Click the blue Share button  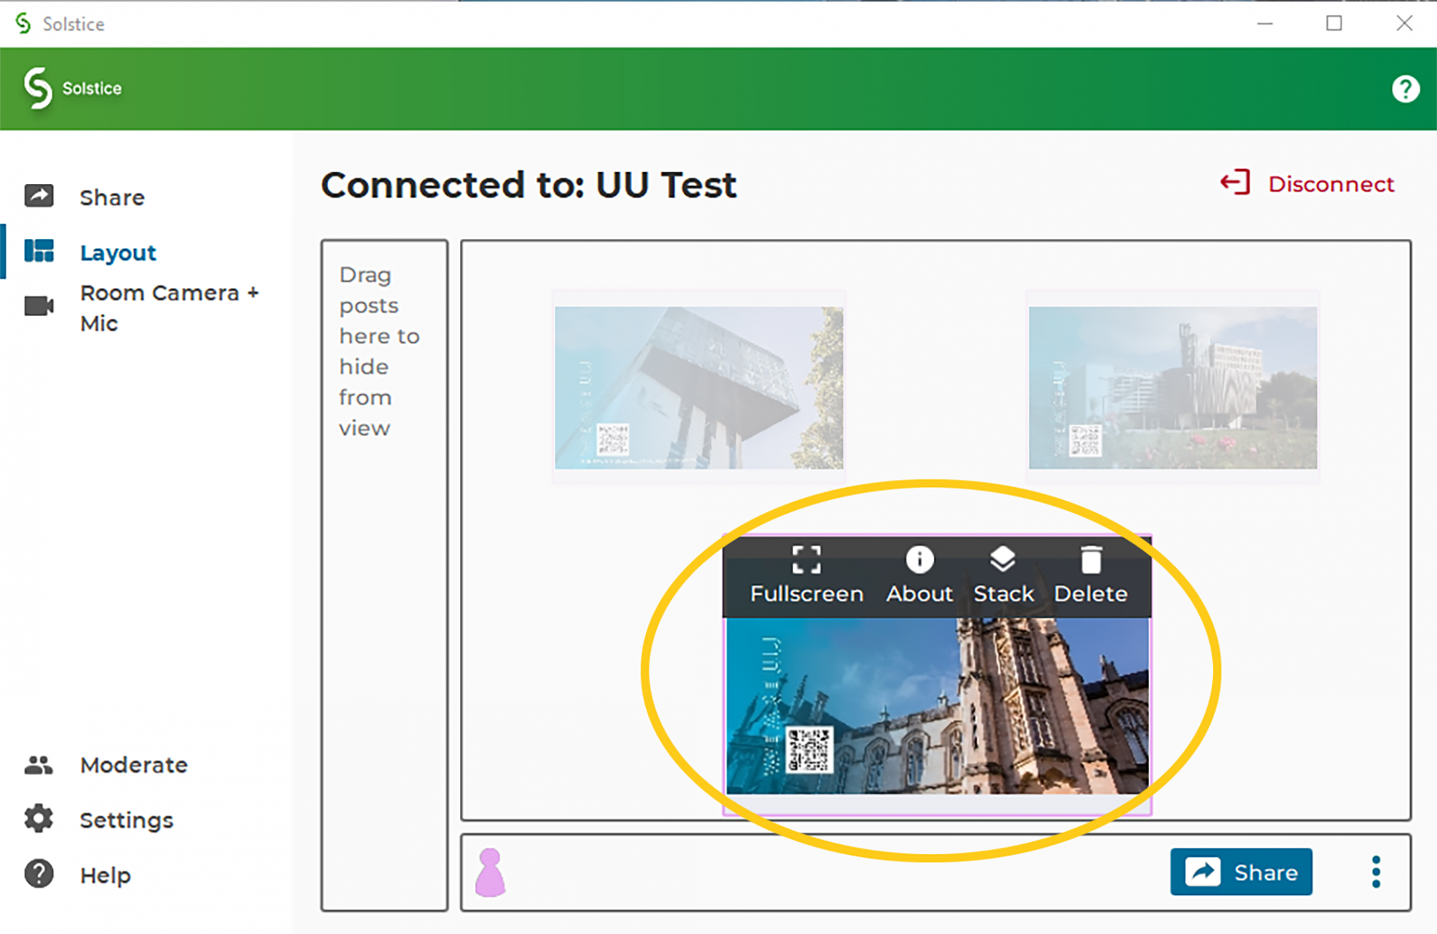point(1241,872)
